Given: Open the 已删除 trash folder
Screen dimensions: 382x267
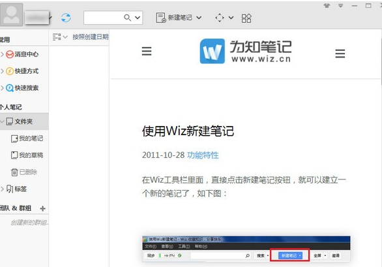Looking at the screenshot, I should coord(24,172).
